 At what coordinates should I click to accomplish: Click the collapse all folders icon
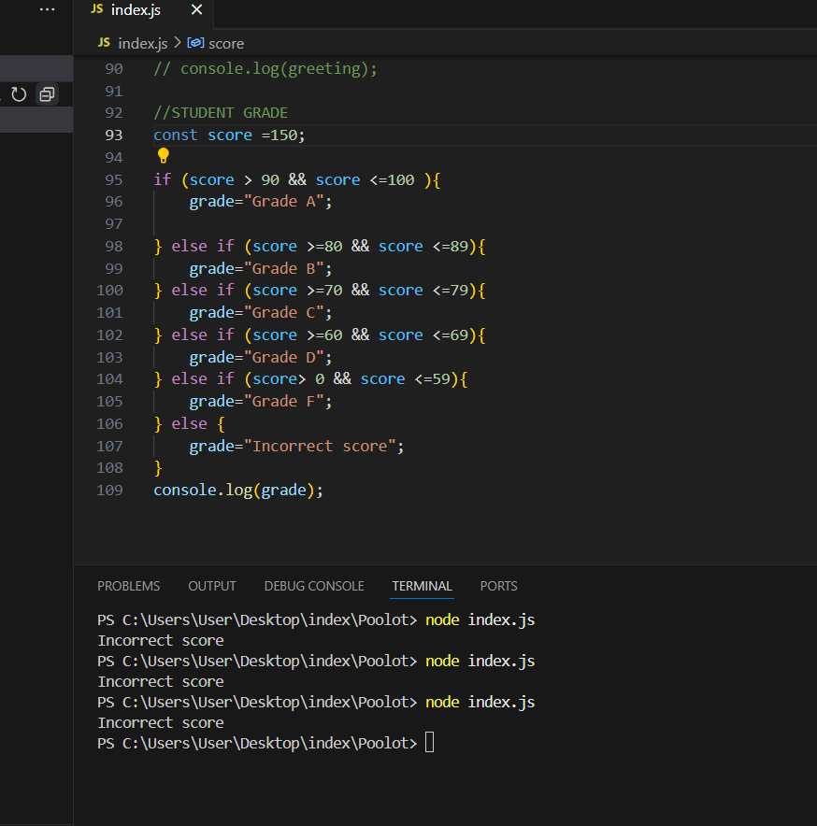point(47,94)
